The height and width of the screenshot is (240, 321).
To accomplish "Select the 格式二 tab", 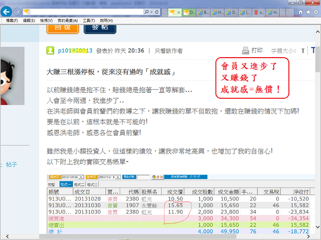I will [x=79, y=185].
